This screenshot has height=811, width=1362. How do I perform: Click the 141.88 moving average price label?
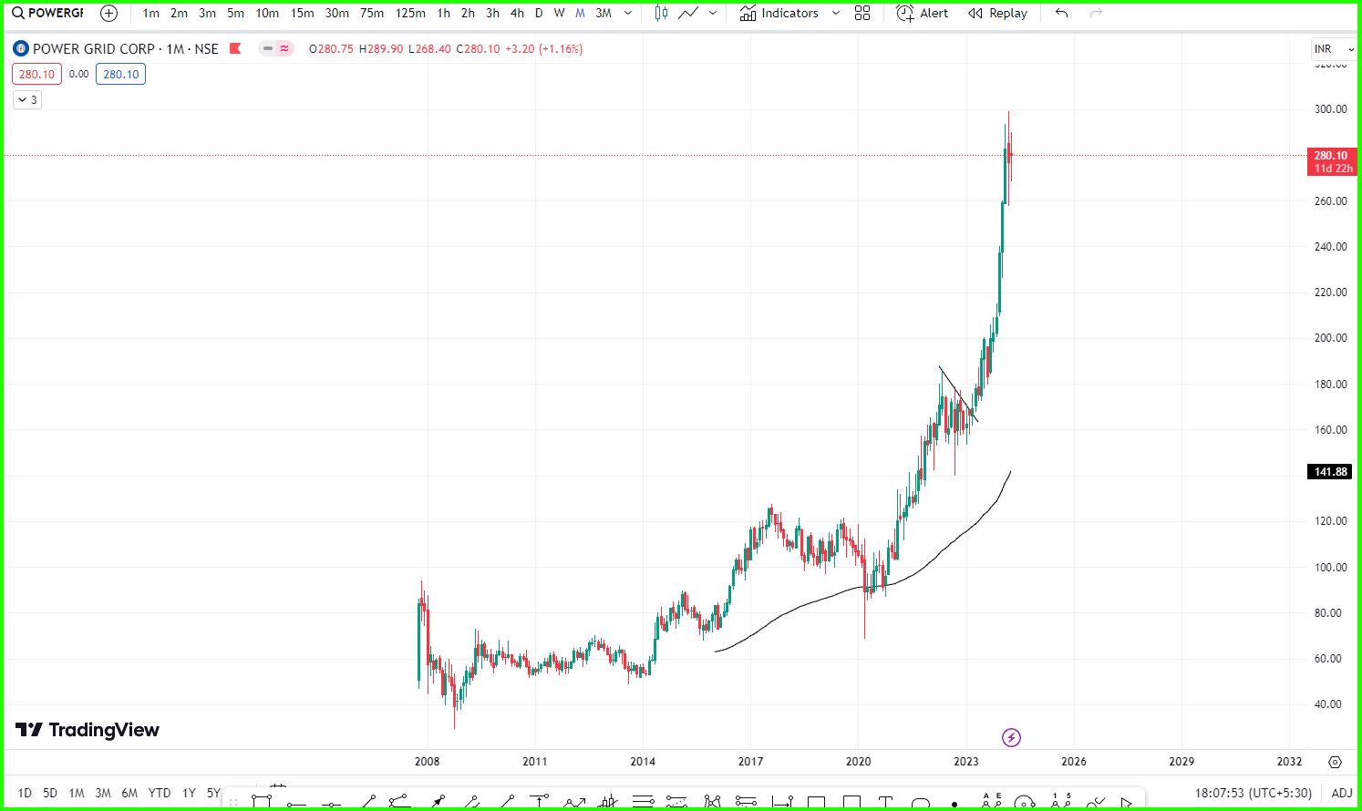1330,471
